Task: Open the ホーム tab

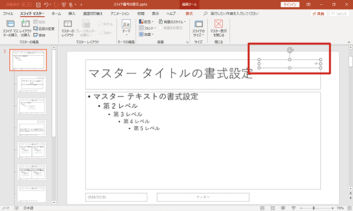Action: [x=56, y=14]
